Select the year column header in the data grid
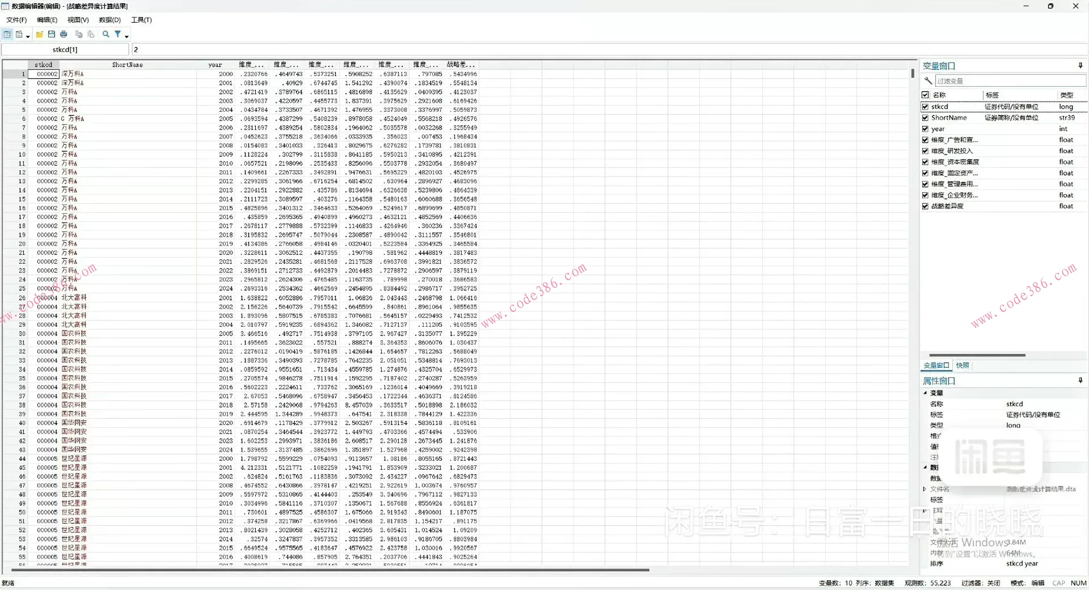 click(x=216, y=65)
